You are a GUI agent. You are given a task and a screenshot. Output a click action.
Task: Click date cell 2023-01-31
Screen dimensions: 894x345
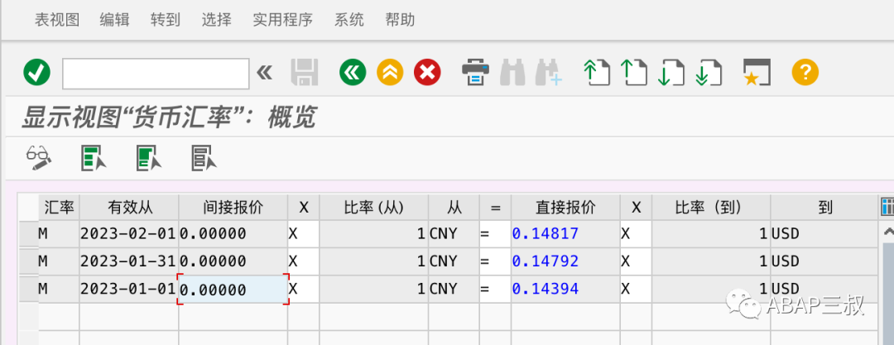pos(129,261)
